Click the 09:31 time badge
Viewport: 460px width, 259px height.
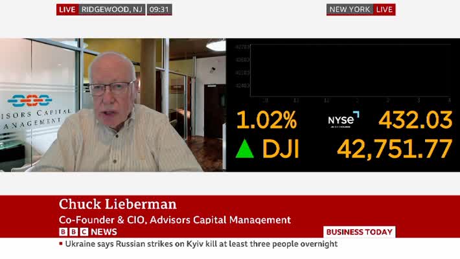coord(159,10)
